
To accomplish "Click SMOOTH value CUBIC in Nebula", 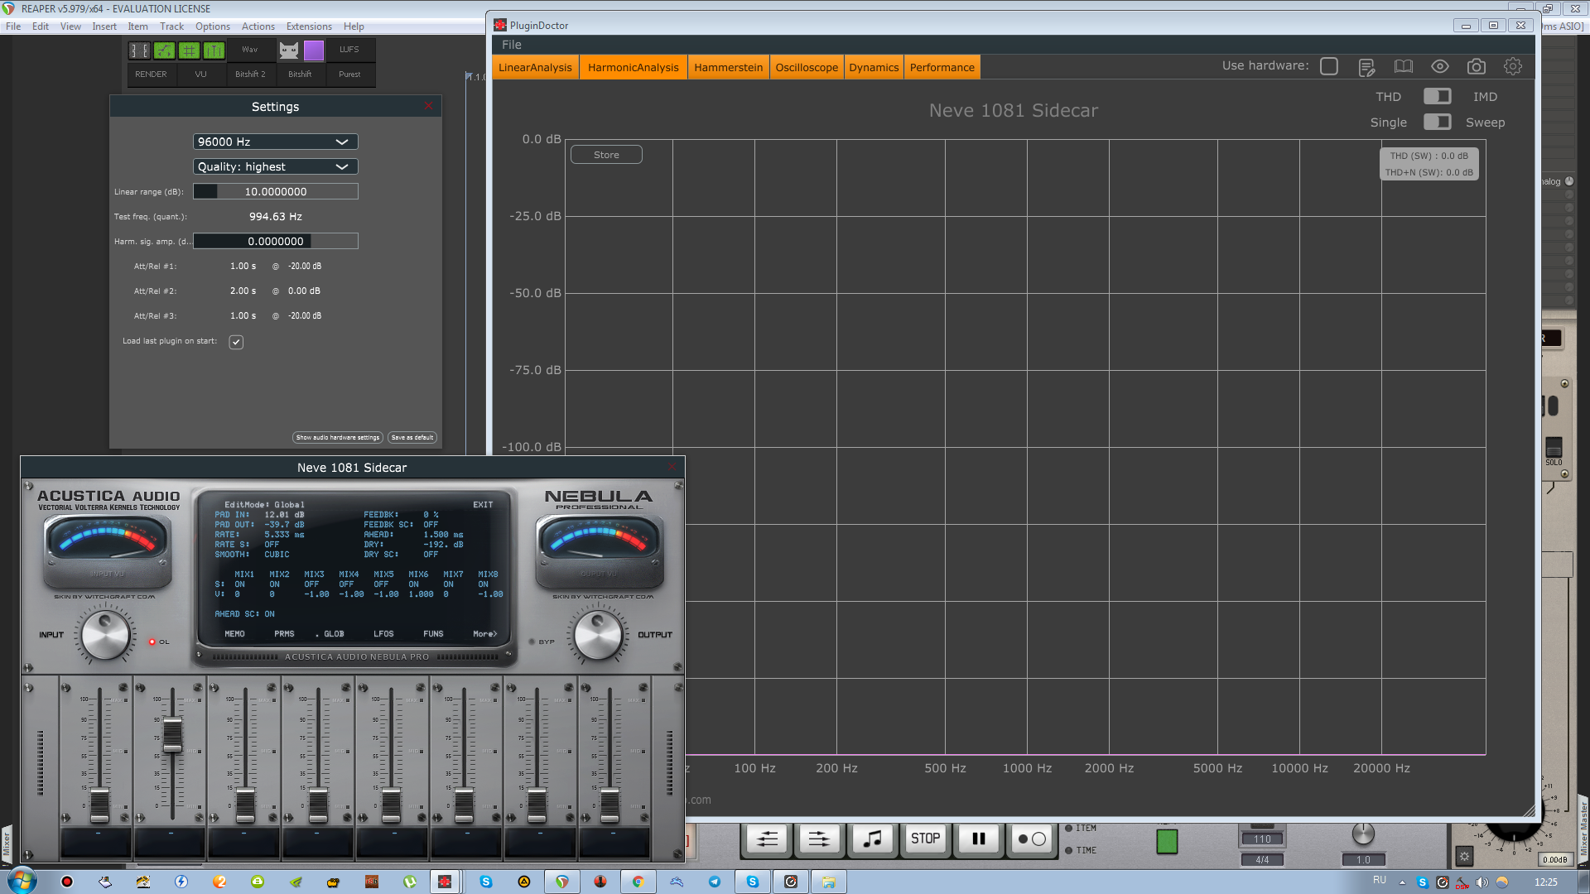I will [x=277, y=555].
